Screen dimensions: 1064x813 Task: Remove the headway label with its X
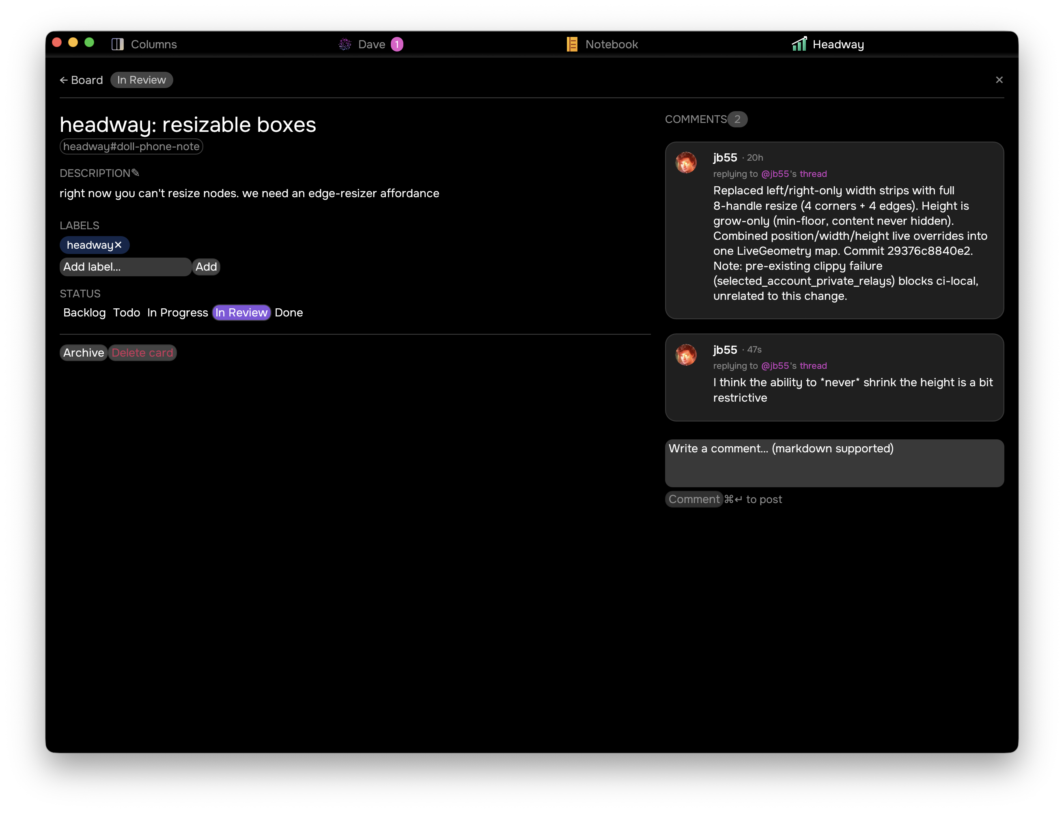(x=118, y=245)
